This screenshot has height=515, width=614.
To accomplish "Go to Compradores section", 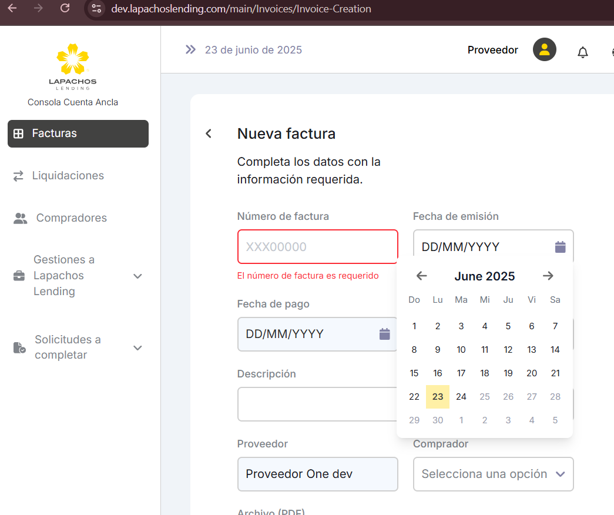I will [71, 218].
